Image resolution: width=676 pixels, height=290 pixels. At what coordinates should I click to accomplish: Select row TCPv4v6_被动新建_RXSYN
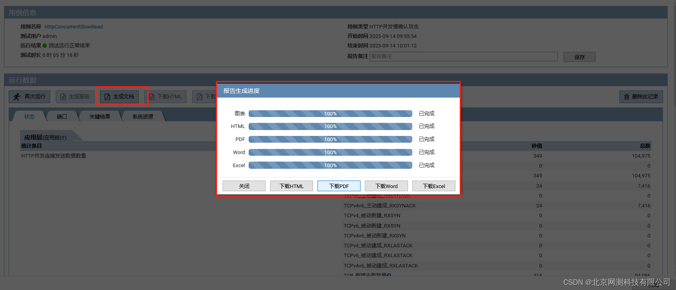point(497,236)
